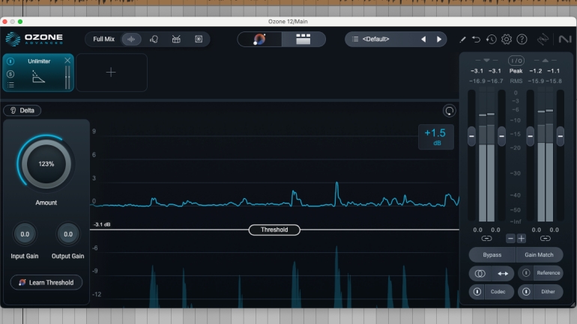Screen dimensions: 577x324
Task: Click the Bypass button
Action: click(x=492, y=254)
